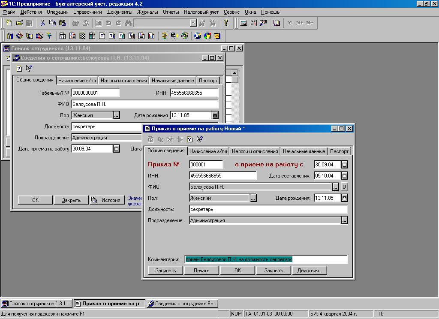439x319 pixels.
Task: Click the dove globe toolbar icon
Action: [198, 36]
